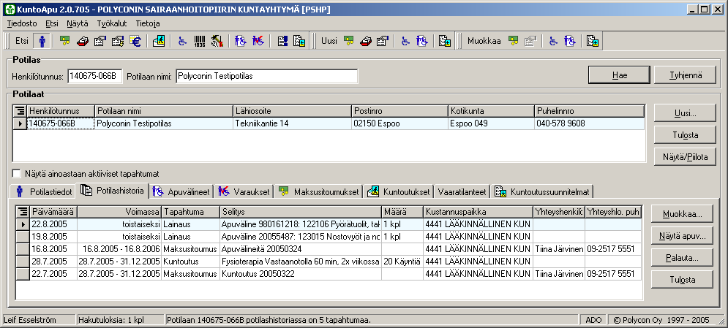Click the Palauta... button
This screenshot has width=728, height=328.
click(682, 258)
